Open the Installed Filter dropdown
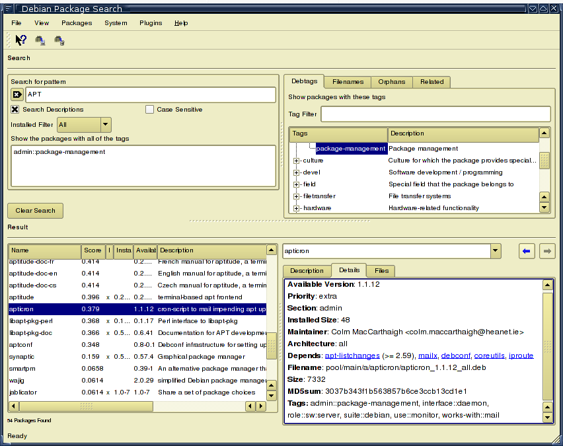 point(106,124)
